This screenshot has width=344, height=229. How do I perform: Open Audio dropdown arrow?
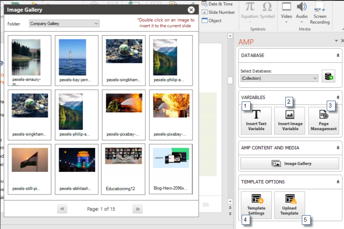pos(301,22)
